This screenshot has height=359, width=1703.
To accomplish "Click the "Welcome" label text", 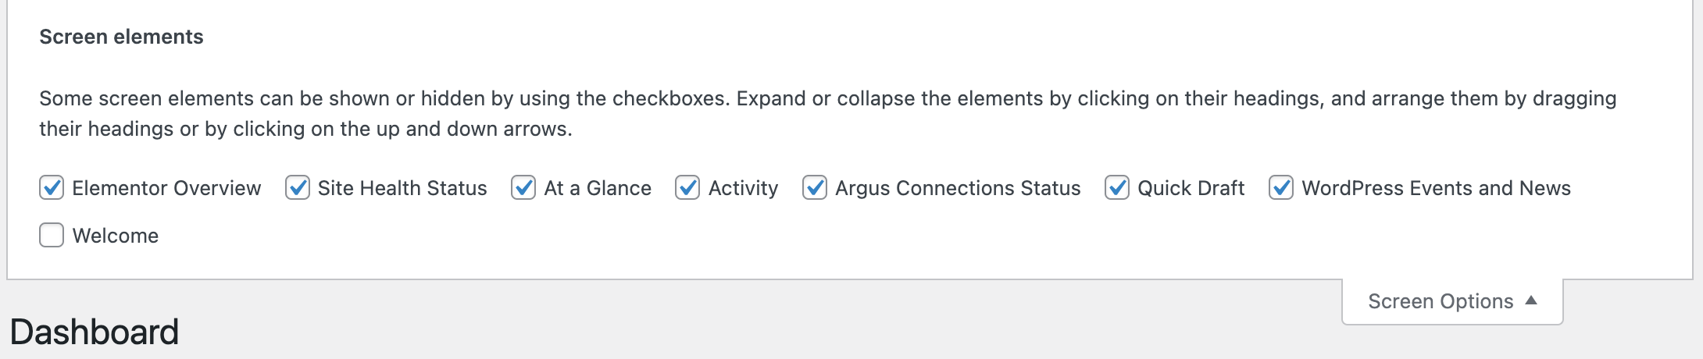I will click(x=116, y=236).
